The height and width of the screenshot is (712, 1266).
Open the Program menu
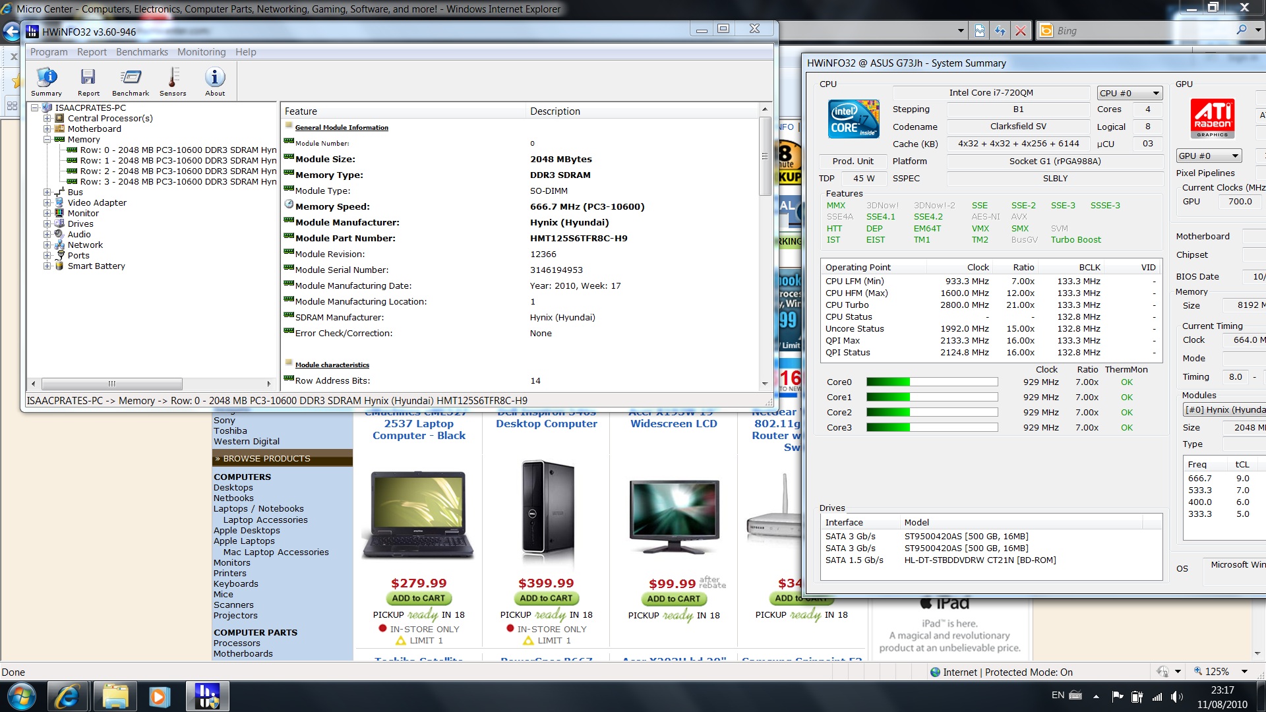click(x=49, y=52)
